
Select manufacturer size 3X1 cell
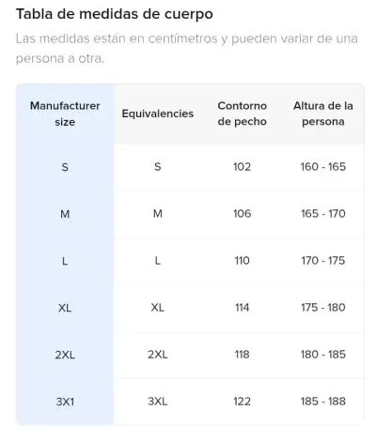click(65, 402)
